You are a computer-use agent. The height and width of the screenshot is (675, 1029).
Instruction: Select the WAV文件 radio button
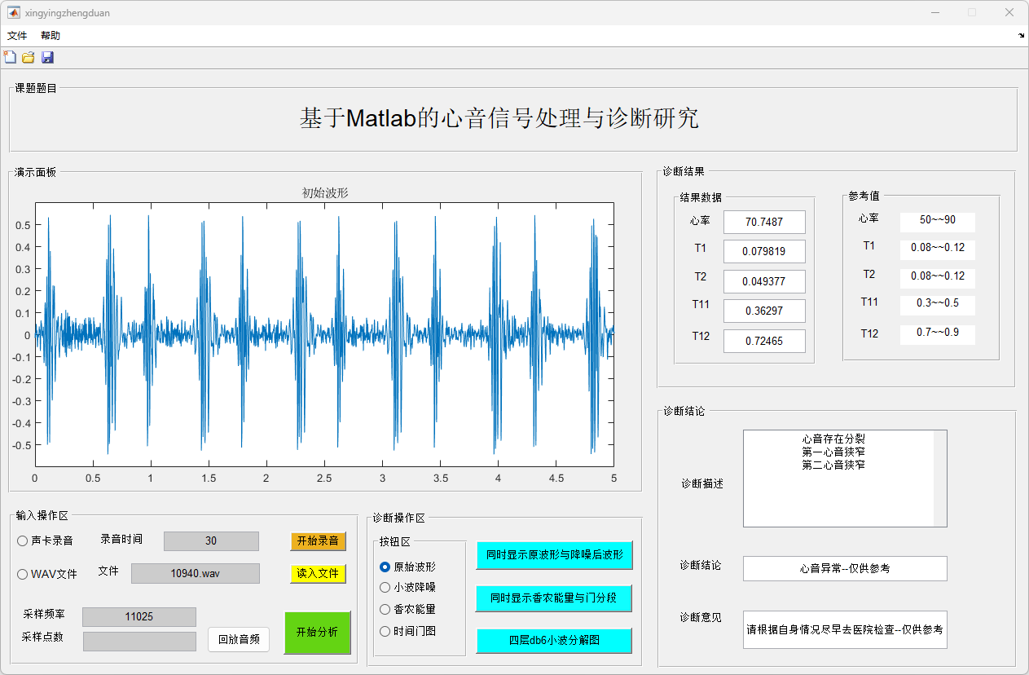(x=23, y=574)
